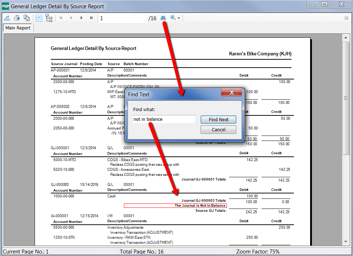
Task: Jump to the first page
Action: (61, 18)
